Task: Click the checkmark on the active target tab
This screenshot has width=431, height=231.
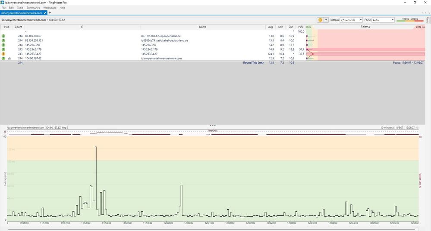Action: click(44, 13)
